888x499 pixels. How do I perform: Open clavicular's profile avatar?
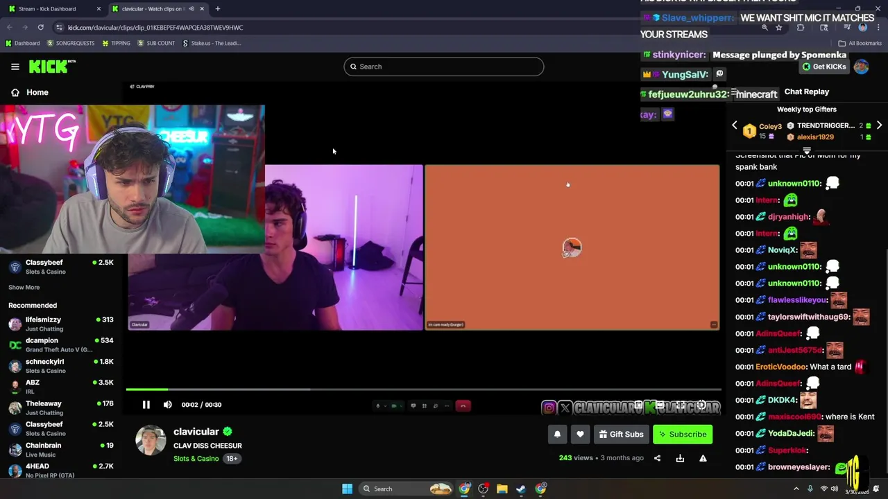click(x=151, y=441)
